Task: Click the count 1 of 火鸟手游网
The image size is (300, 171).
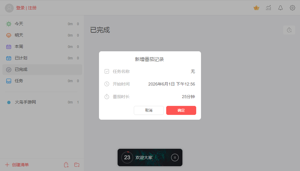Action: coord(78,102)
